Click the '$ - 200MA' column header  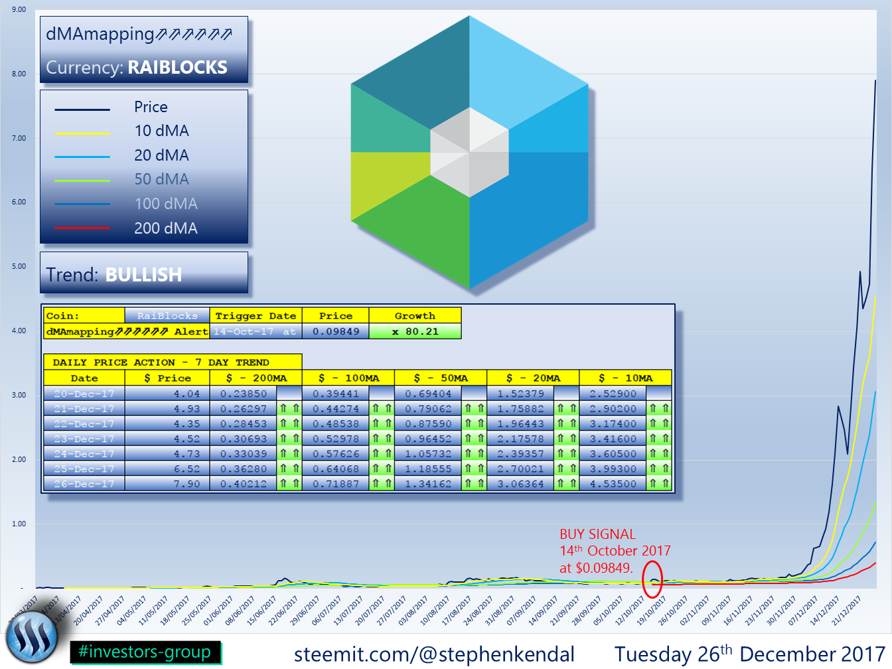[256, 378]
